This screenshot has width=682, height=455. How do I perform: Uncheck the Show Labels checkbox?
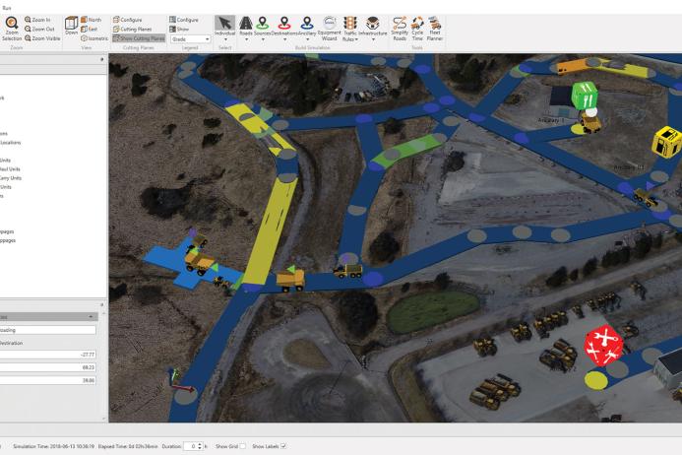(283, 446)
